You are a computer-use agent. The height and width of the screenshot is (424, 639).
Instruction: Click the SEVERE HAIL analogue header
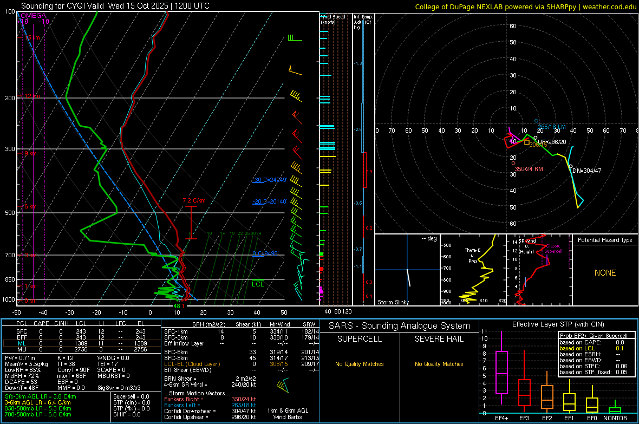coord(439,339)
